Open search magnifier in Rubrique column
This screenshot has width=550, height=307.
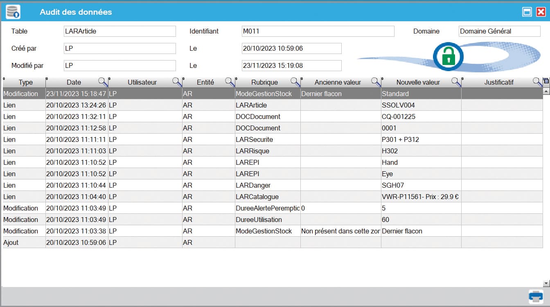295,82
